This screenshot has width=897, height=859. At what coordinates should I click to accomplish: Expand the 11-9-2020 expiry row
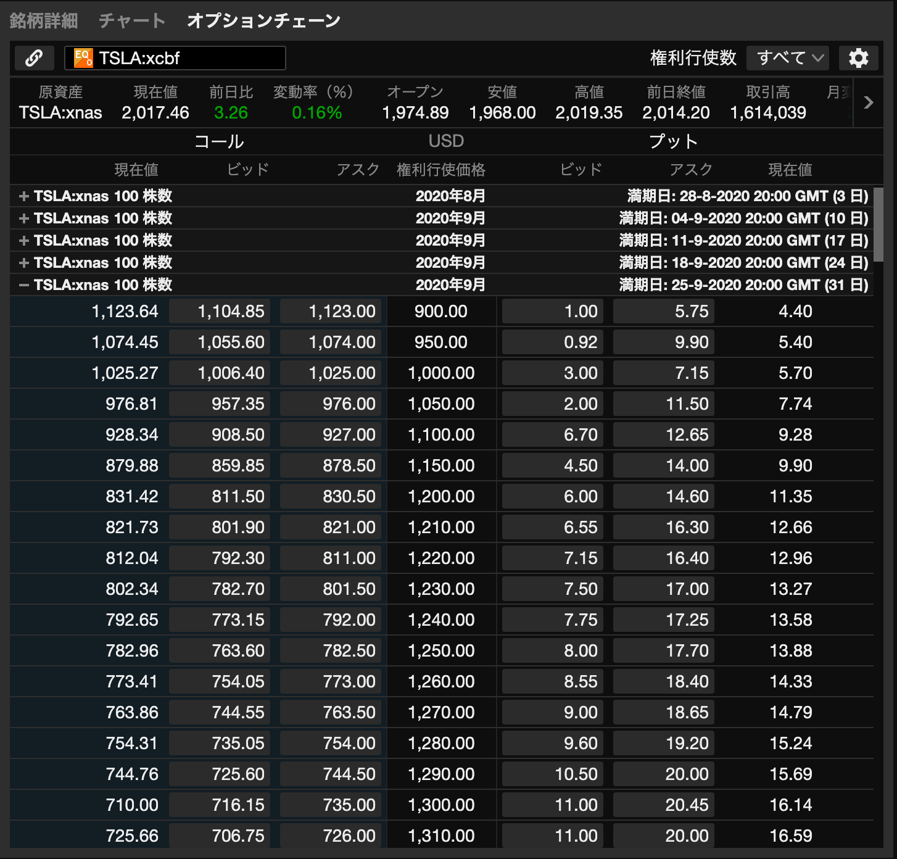click(24, 241)
